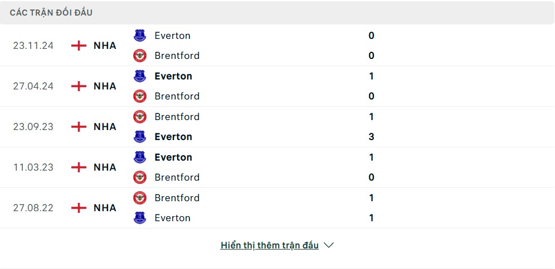
Task: Expand chevron next to Hiển thị thêm trận đấu
Action: click(329, 245)
